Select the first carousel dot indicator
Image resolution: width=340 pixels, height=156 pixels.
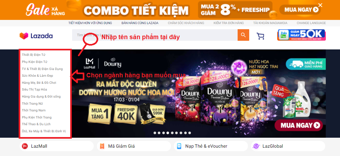[x=155, y=133]
